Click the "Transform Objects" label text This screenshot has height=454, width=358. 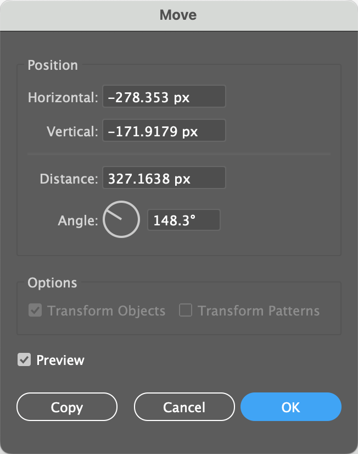point(106,311)
